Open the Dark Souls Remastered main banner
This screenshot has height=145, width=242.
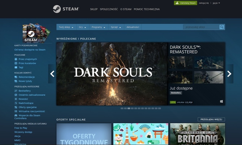coord(112,74)
